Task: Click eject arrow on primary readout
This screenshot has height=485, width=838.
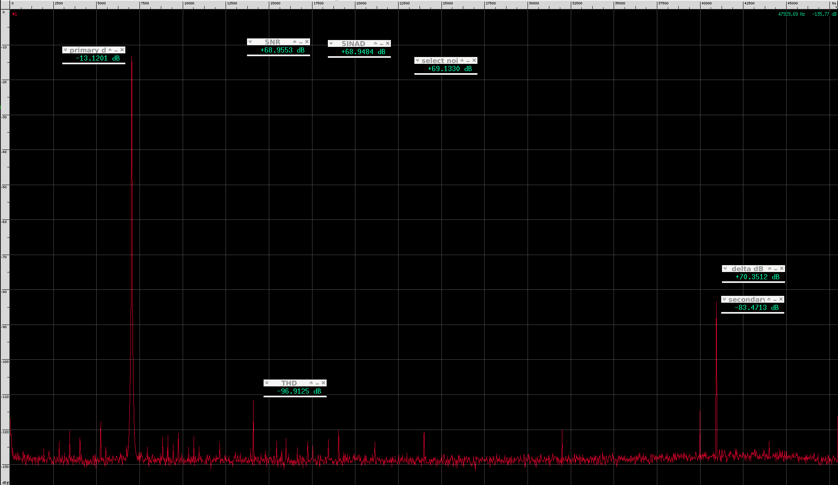Action: [110, 50]
